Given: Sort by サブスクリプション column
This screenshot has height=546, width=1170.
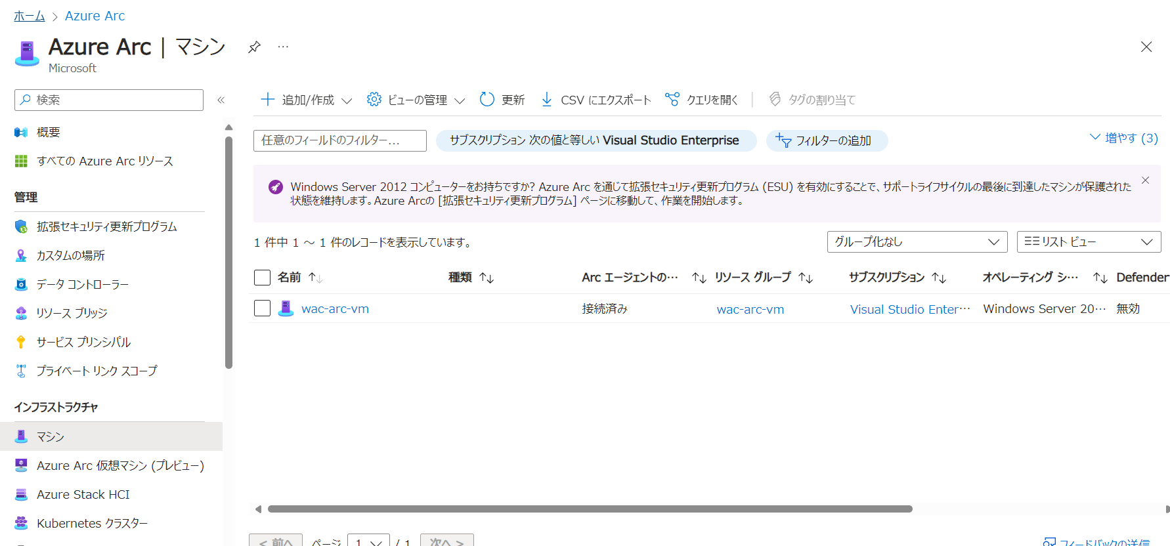Looking at the screenshot, I should [898, 278].
